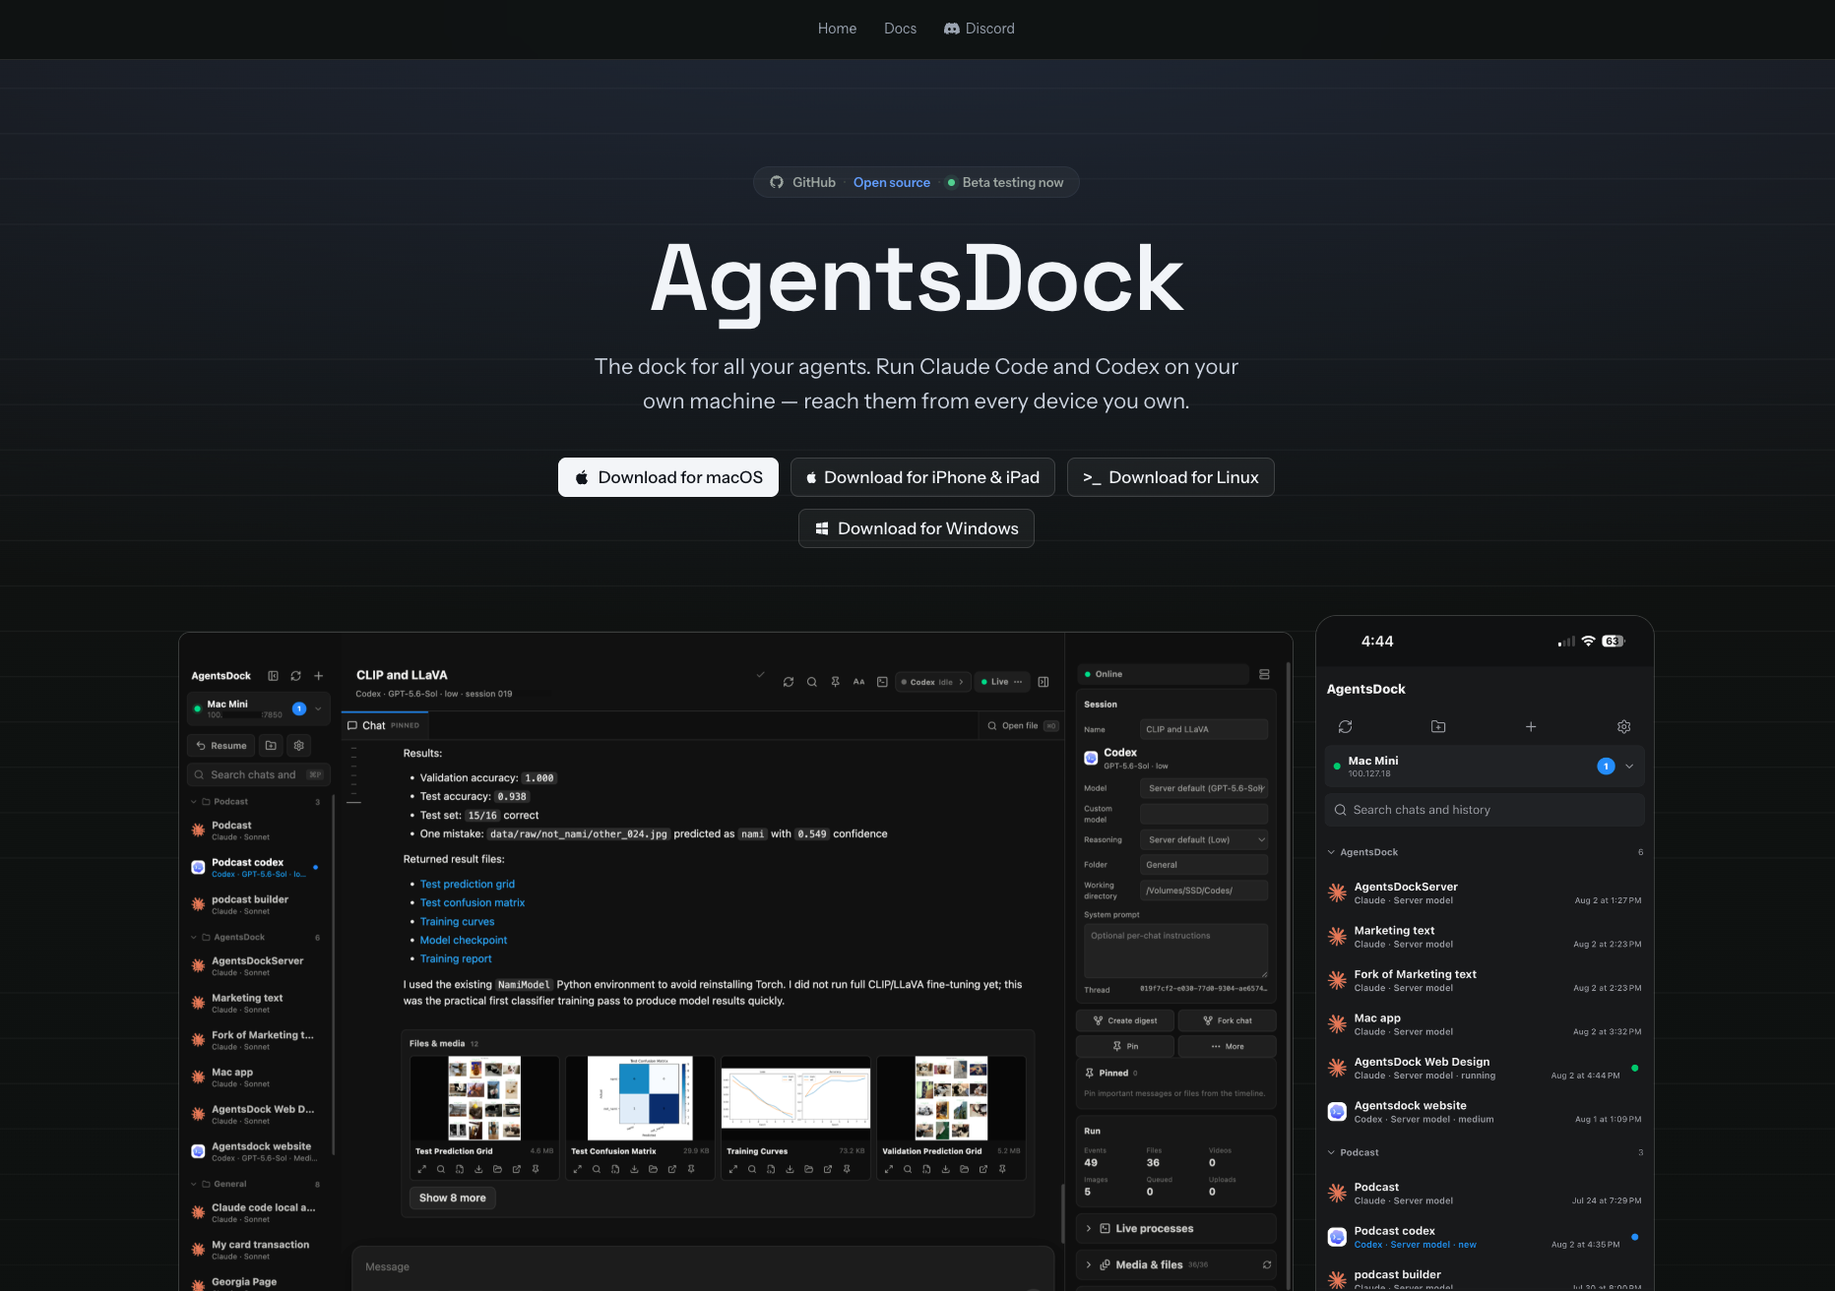Click Download for iPhone & iPad

[x=922, y=477]
